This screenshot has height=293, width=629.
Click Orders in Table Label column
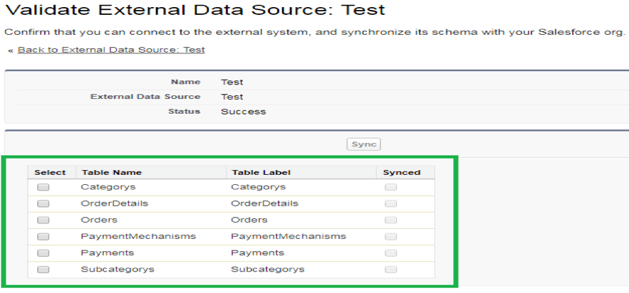[x=249, y=220]
